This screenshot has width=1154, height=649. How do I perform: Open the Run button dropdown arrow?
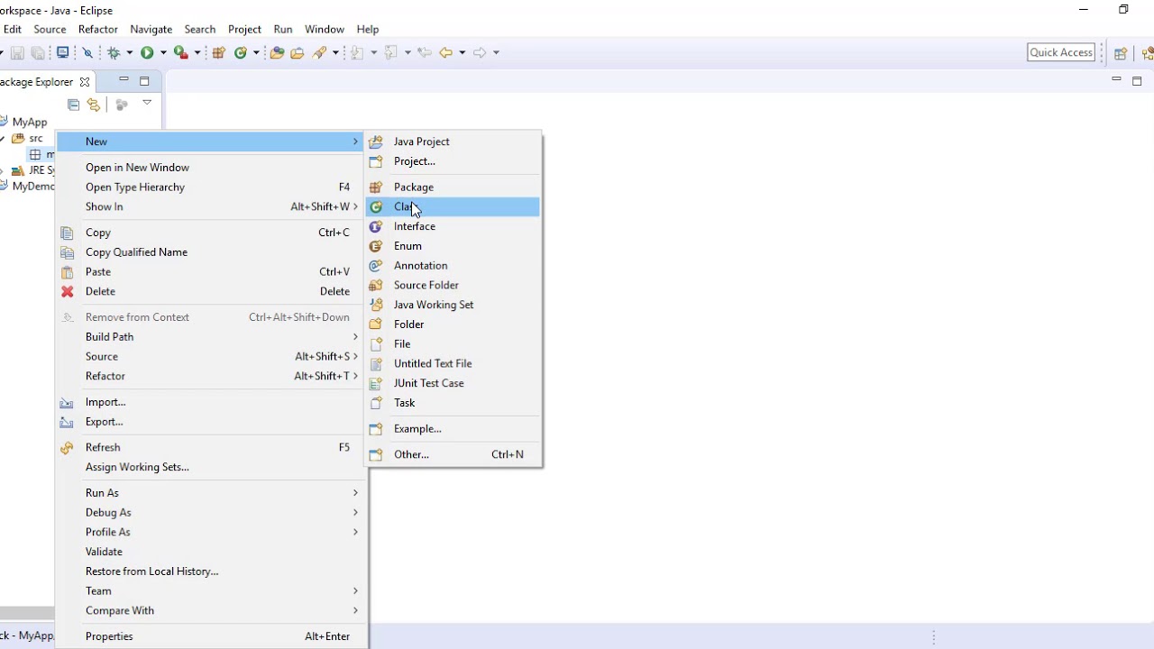(163, 52)
